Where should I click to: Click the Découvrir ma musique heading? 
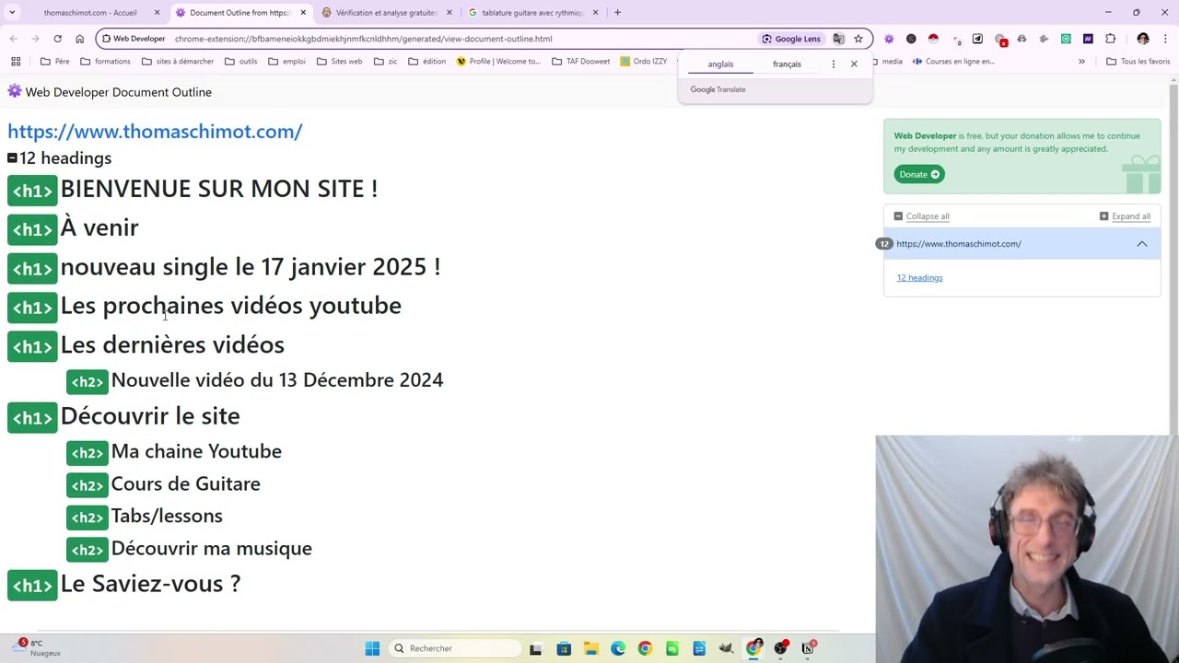[x=211, y=549]
